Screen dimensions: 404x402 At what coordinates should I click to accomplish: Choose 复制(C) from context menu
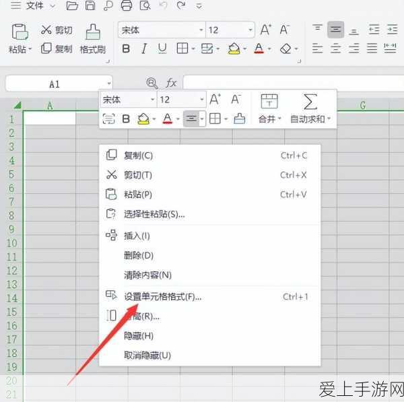tap(209, 156)
